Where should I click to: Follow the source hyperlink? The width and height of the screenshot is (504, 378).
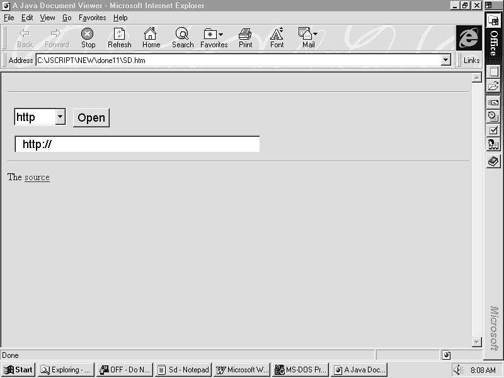(37, 178)
